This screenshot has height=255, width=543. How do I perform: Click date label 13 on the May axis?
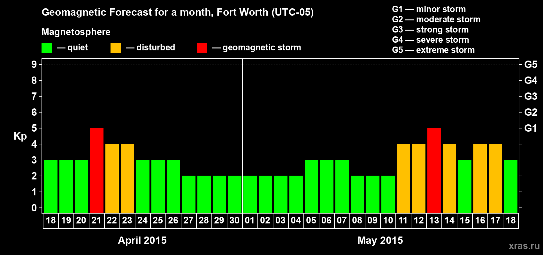point(434,220)
